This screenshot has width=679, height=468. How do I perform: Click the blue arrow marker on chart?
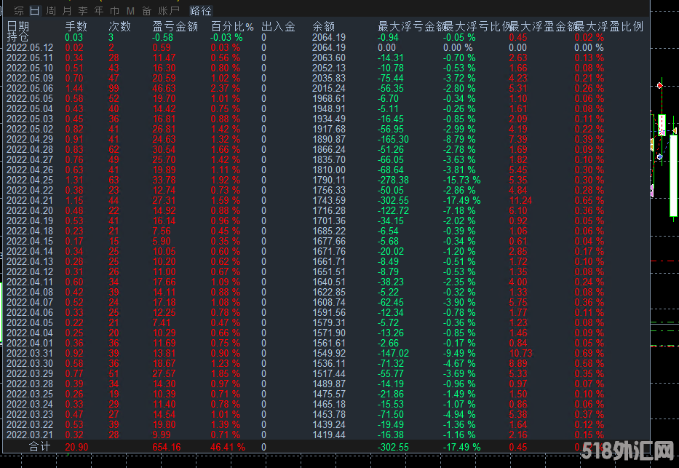click(x=659, y=156)
